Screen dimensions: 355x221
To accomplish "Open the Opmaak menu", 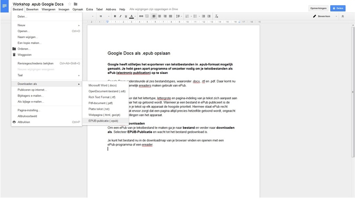I will (x=78, y=9).
